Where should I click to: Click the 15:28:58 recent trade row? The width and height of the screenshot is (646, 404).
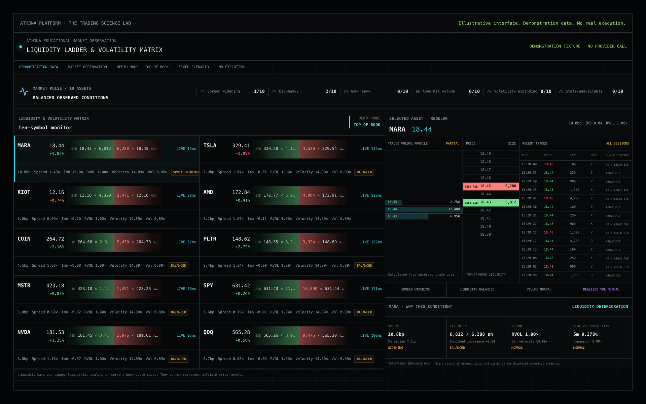[575, 275]
